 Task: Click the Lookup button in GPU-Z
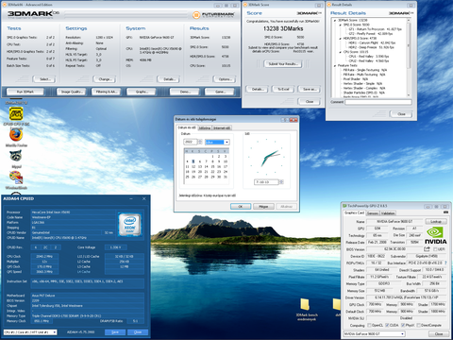coord(436,222)
